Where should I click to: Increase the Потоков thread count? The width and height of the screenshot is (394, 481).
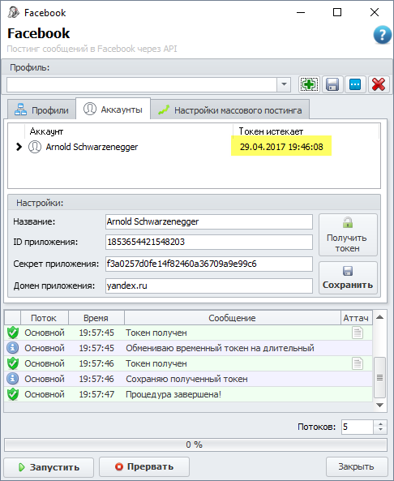point(380,423)
